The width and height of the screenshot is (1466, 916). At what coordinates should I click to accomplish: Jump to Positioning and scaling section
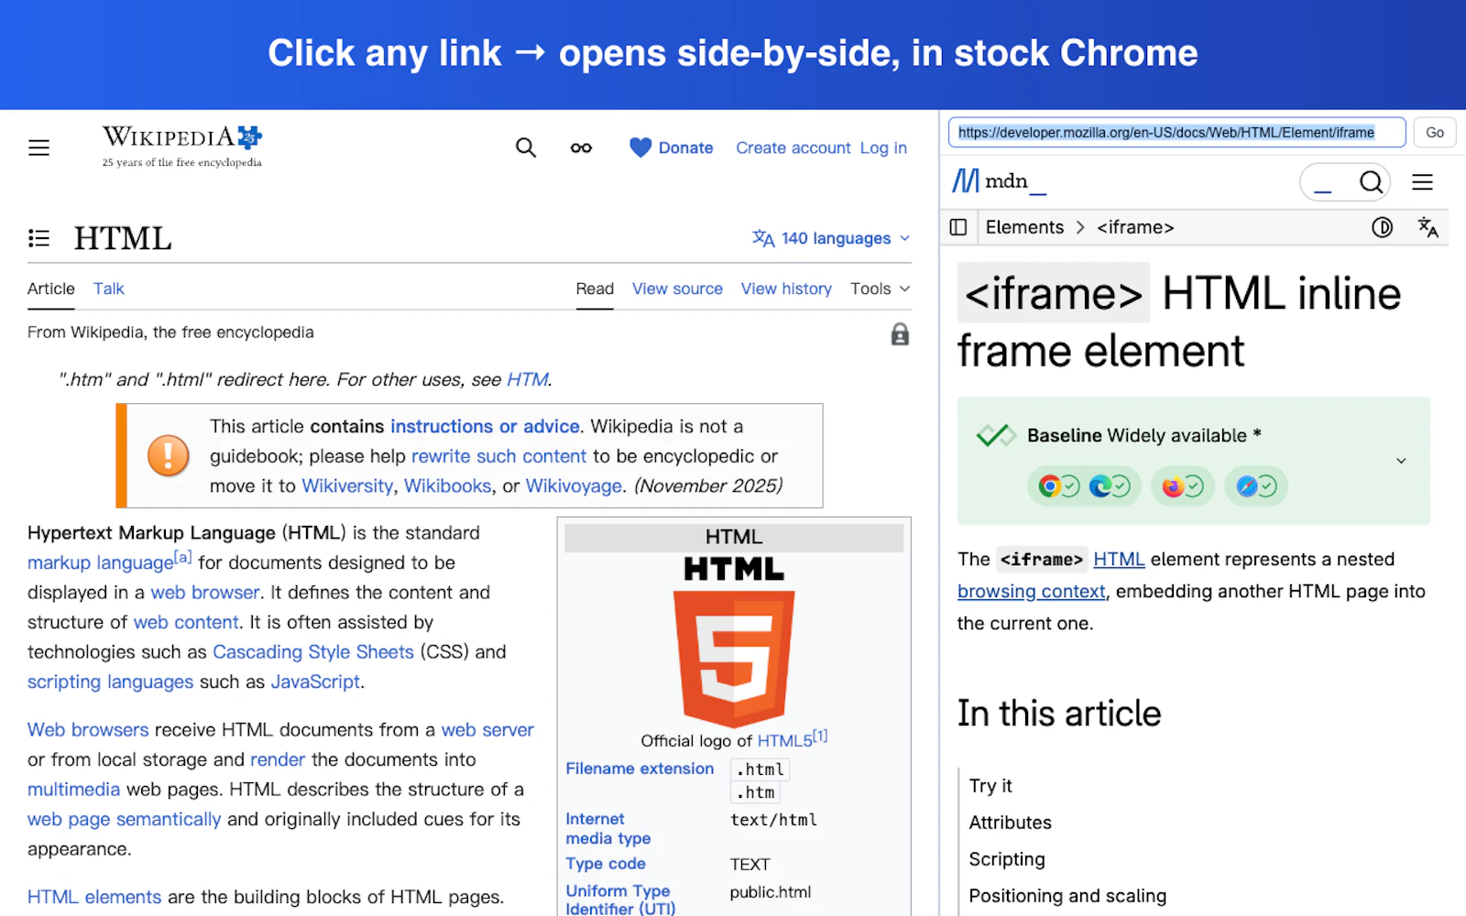1067,896
